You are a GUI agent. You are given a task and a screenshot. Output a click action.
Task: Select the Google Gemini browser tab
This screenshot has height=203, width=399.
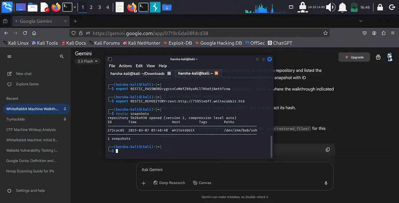[x=41, y=21]
